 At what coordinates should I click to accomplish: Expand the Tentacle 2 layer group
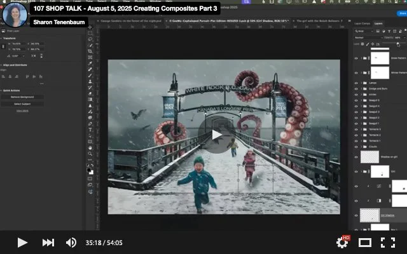pyautogui.click(x=361, y=135)
